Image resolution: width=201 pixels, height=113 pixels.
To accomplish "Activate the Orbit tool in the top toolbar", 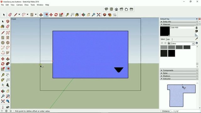I will [83, 15].
